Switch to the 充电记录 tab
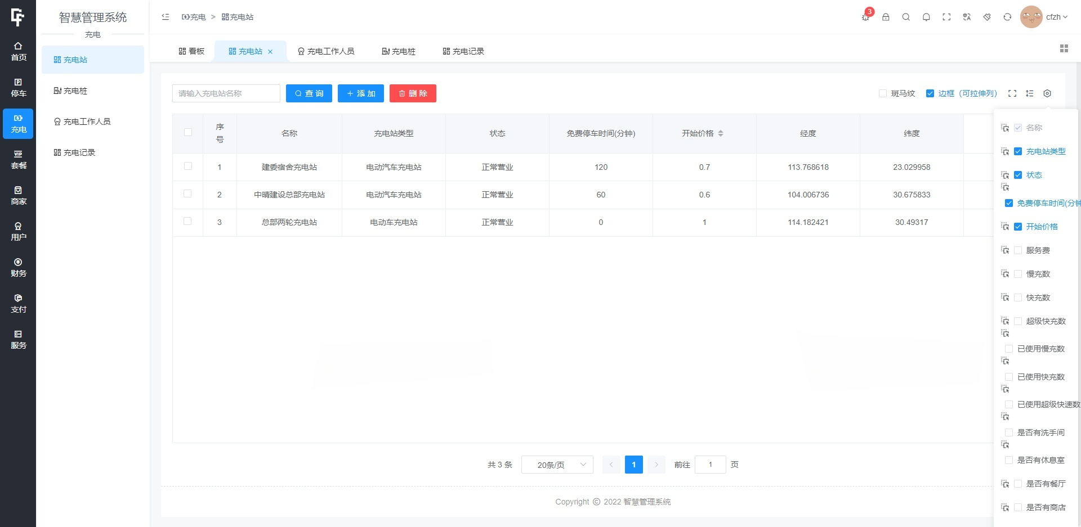The height and width of the screenshot is (527, 1081). pos(463,51)
